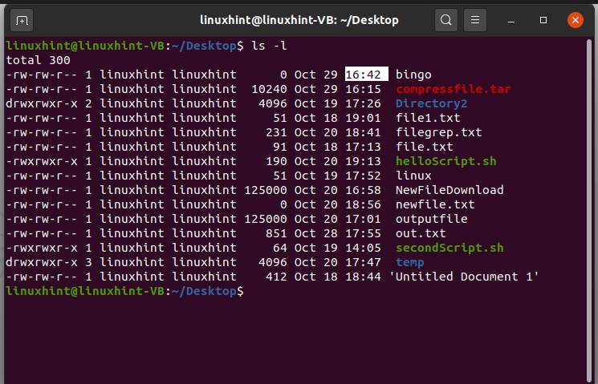Screen dimensions: 598x384
Task: Click the filegrep.txt filename
Action: click(x=438, y=132)
